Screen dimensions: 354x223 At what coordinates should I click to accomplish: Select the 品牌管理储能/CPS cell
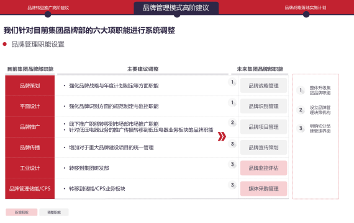coord(30,188)
